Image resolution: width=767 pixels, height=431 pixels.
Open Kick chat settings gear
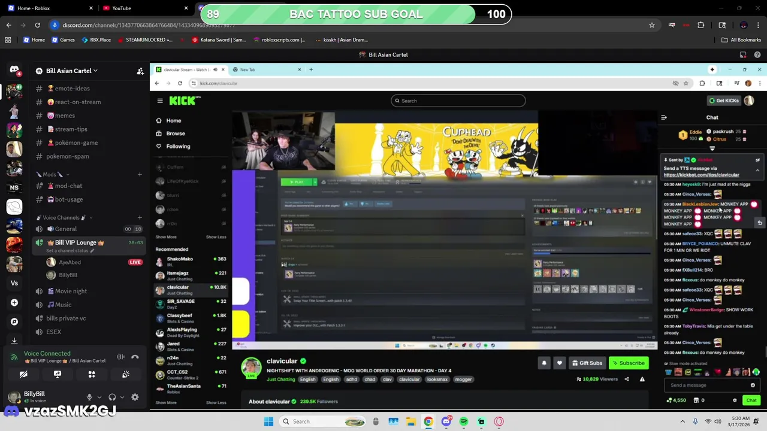tap(735, 400)
